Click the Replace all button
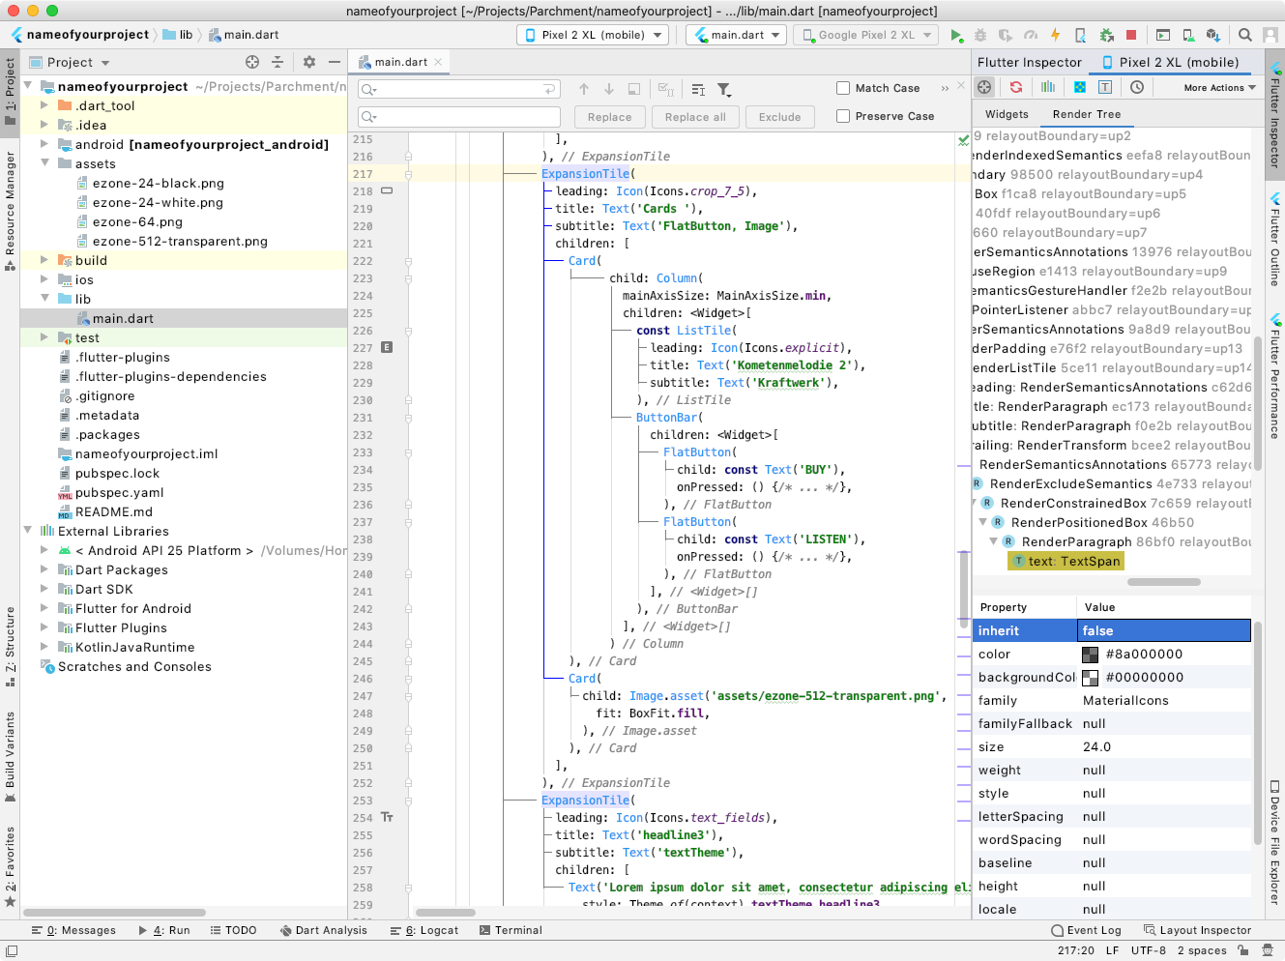Viewport: 1285px width, 961px height. [x=694, y=117]
